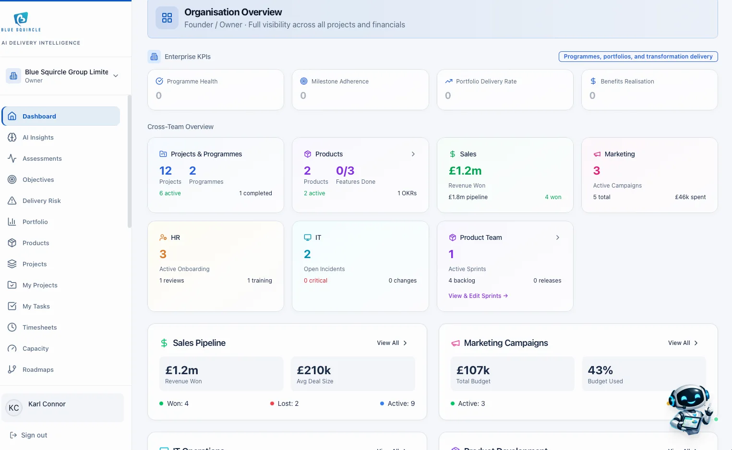Screen dimensions: 732x450
Task: Open the IT Open Incidents card
Action: click(360, 266)
